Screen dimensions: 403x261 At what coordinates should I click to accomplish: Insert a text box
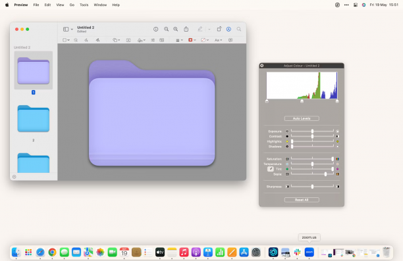[x=128, y=40]
